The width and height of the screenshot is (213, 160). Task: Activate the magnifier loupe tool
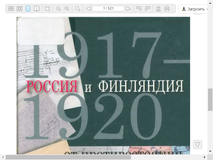(x=78, y=9)
